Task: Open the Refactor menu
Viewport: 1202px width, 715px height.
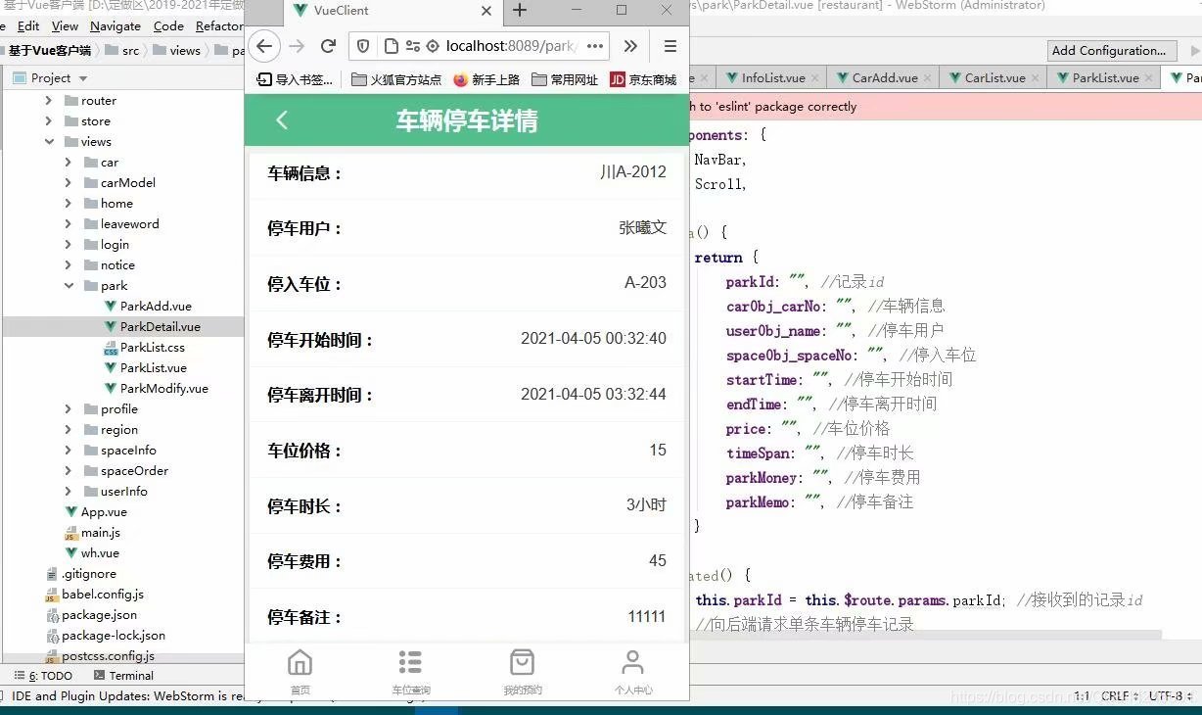Action: click(219, 25)
